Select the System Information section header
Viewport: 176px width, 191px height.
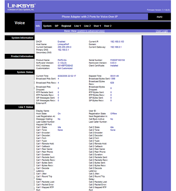click(22, 38)
